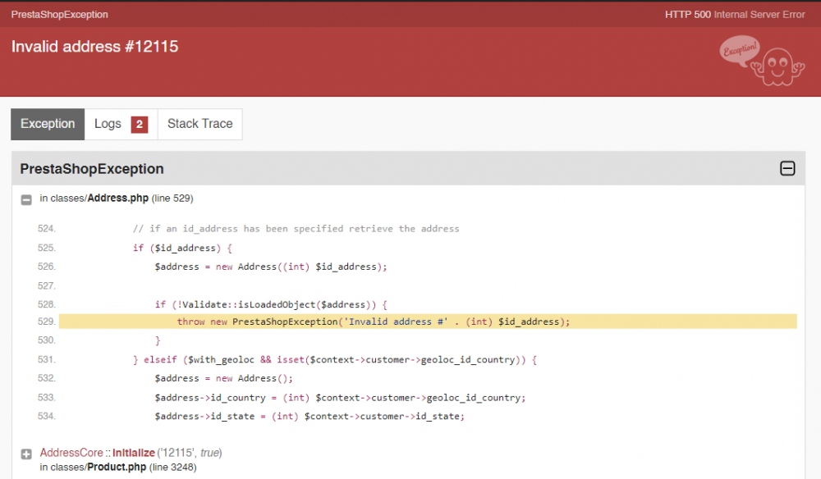This screenshot has width=821, height=479.
Task: Click the AddressCore class link
Action: pos(71,453)
